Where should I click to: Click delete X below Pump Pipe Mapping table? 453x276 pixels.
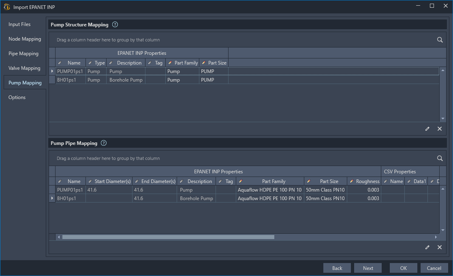coord(439,247)
